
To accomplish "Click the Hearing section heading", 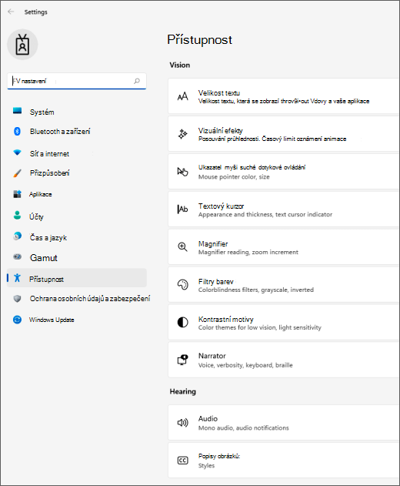I will (182, 391).
